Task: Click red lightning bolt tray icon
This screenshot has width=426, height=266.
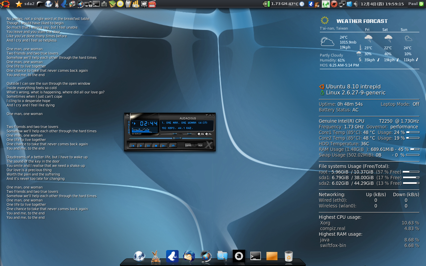Action: (x=334, y=4)
